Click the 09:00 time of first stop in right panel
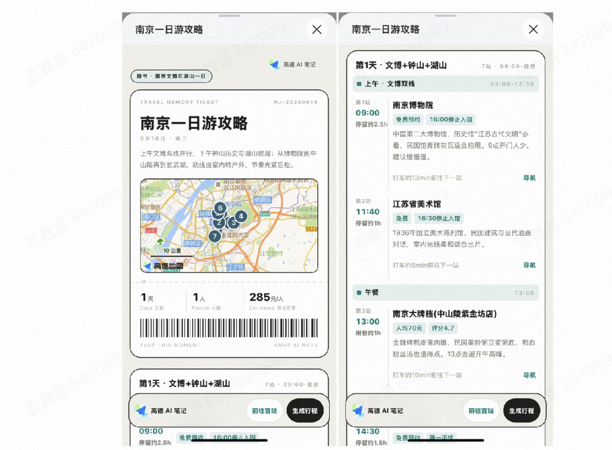This screenshot has width=612, height=450. point(367,113)
